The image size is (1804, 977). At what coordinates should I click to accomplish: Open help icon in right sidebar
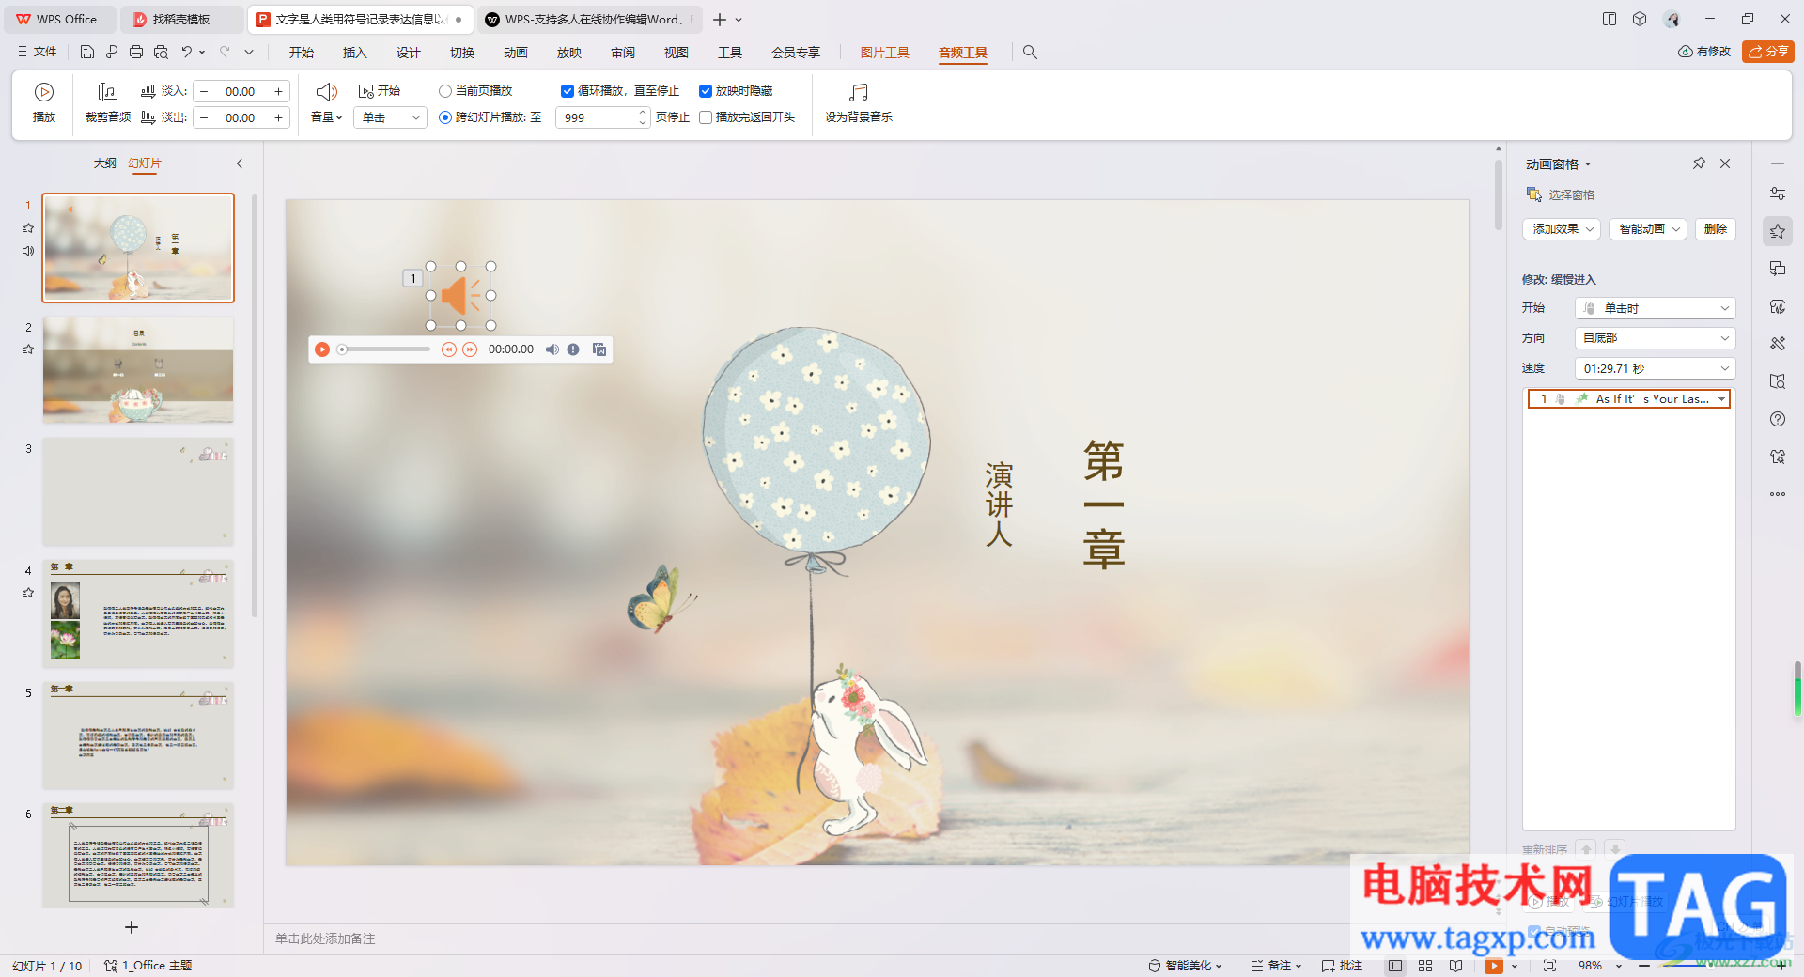[x=1778, y=419]
